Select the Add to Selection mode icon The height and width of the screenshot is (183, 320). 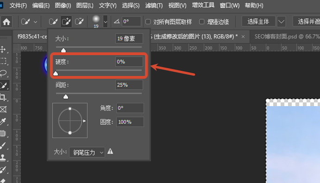coord(66,21)
